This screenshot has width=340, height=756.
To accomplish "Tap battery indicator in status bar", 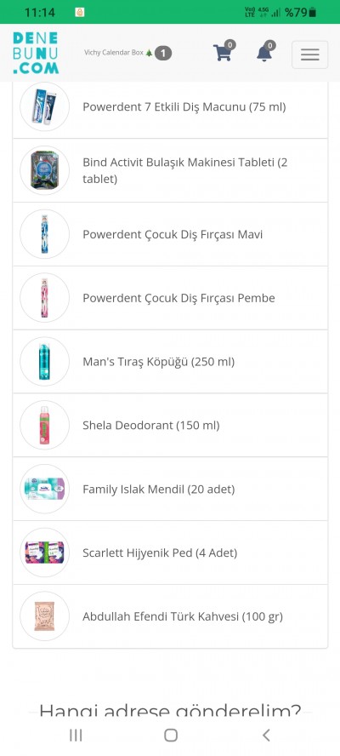I will point(313,12).
